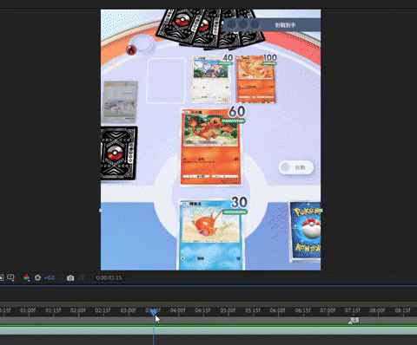The height and width of the screenshot is (345, 417).
Task: Open the Show Channel color management menu
Action: point(26,277)
